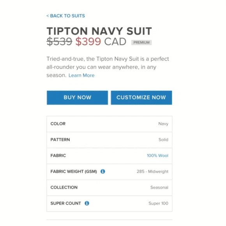The width and height of the screenshot is (226, 226).
Task: Go back to suits listing
Action: (66, 16)
